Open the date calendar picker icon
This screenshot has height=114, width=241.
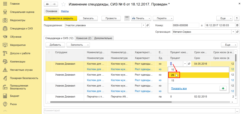coord(237,26)
